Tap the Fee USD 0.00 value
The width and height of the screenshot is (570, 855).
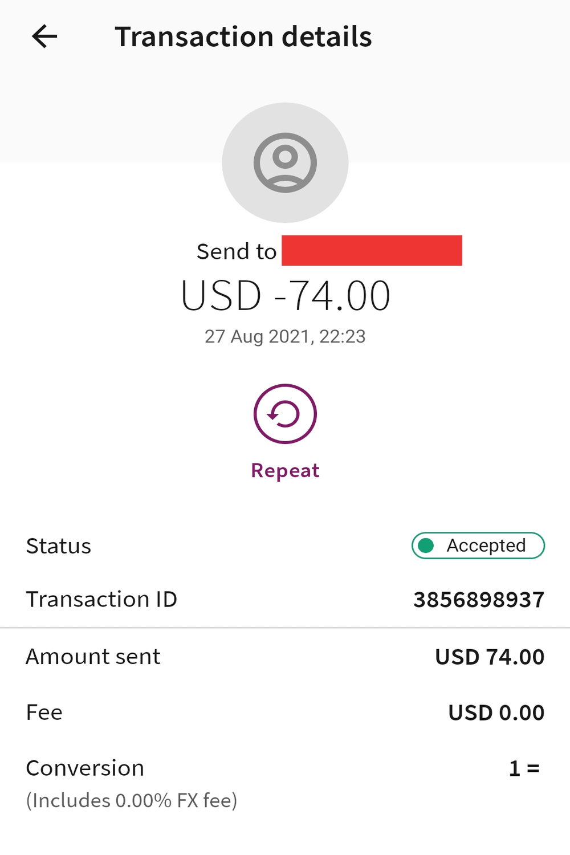(496, 712)
